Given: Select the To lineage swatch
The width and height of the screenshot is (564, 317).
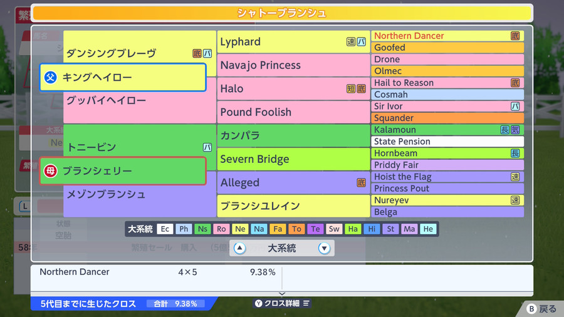Looking at the screenshot, I should coord(296,229).
